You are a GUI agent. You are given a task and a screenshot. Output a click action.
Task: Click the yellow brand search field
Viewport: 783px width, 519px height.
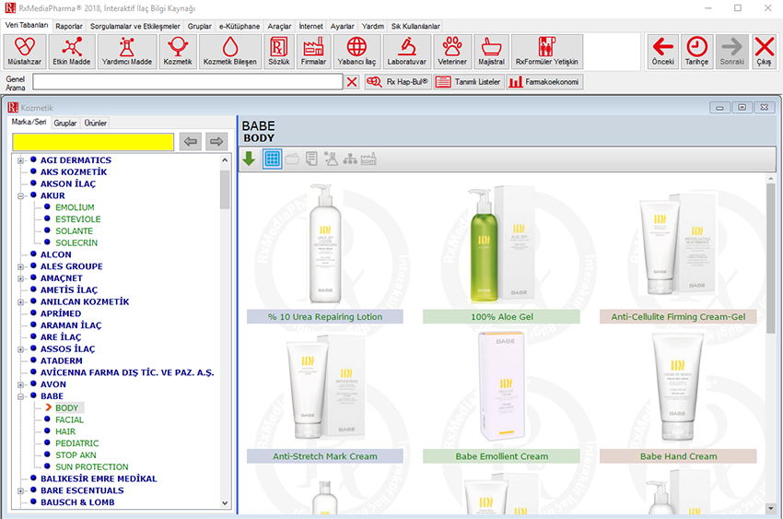click(92, 142)
